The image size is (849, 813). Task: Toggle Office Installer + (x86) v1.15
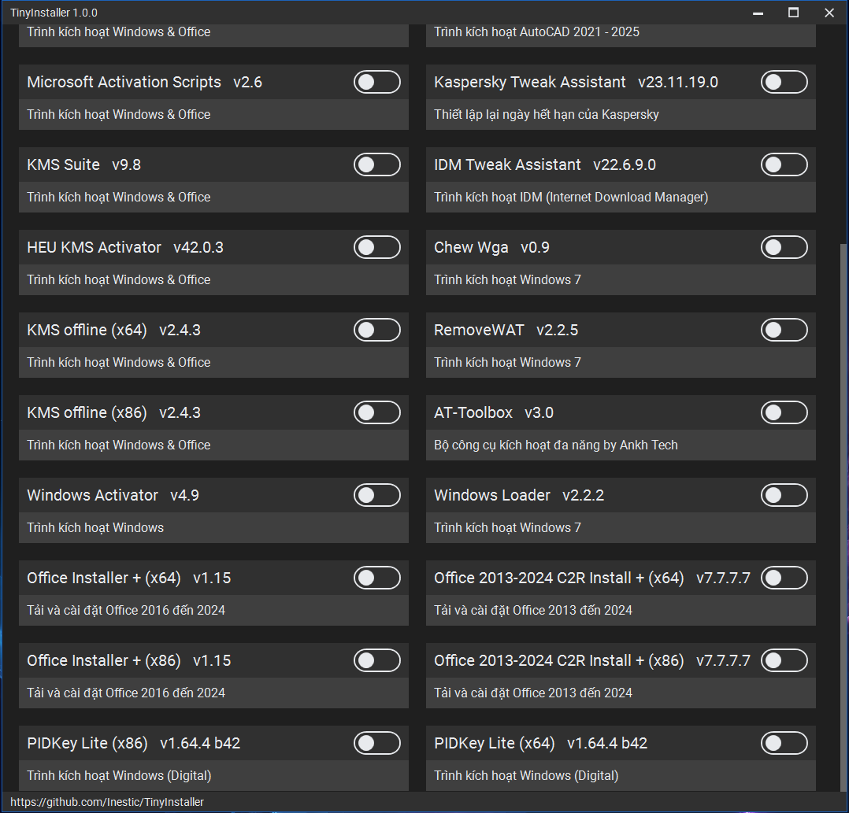tap(376, 660)
